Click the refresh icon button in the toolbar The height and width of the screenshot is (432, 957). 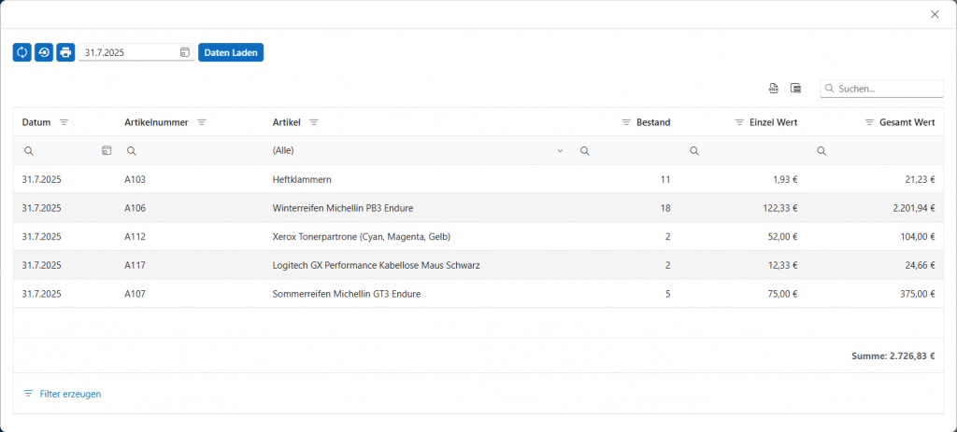tap(21, 52)
